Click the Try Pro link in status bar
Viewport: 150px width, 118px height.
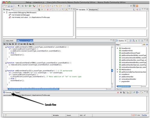click(144, 115)
